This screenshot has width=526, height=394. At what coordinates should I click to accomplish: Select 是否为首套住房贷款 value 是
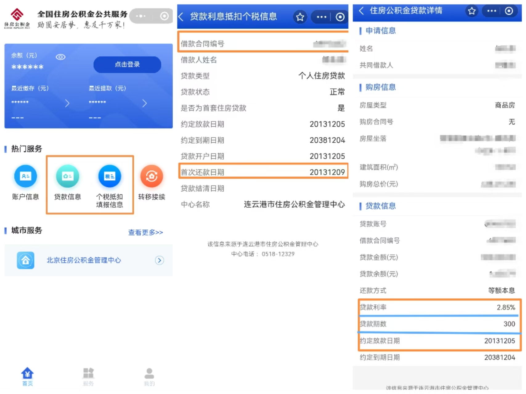click(x=341, y=108)
